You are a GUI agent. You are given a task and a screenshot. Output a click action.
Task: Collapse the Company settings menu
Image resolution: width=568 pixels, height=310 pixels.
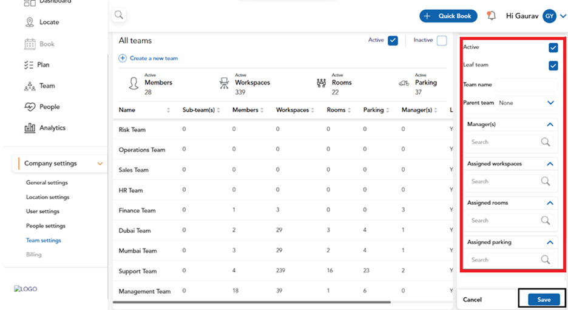[100, 164]
